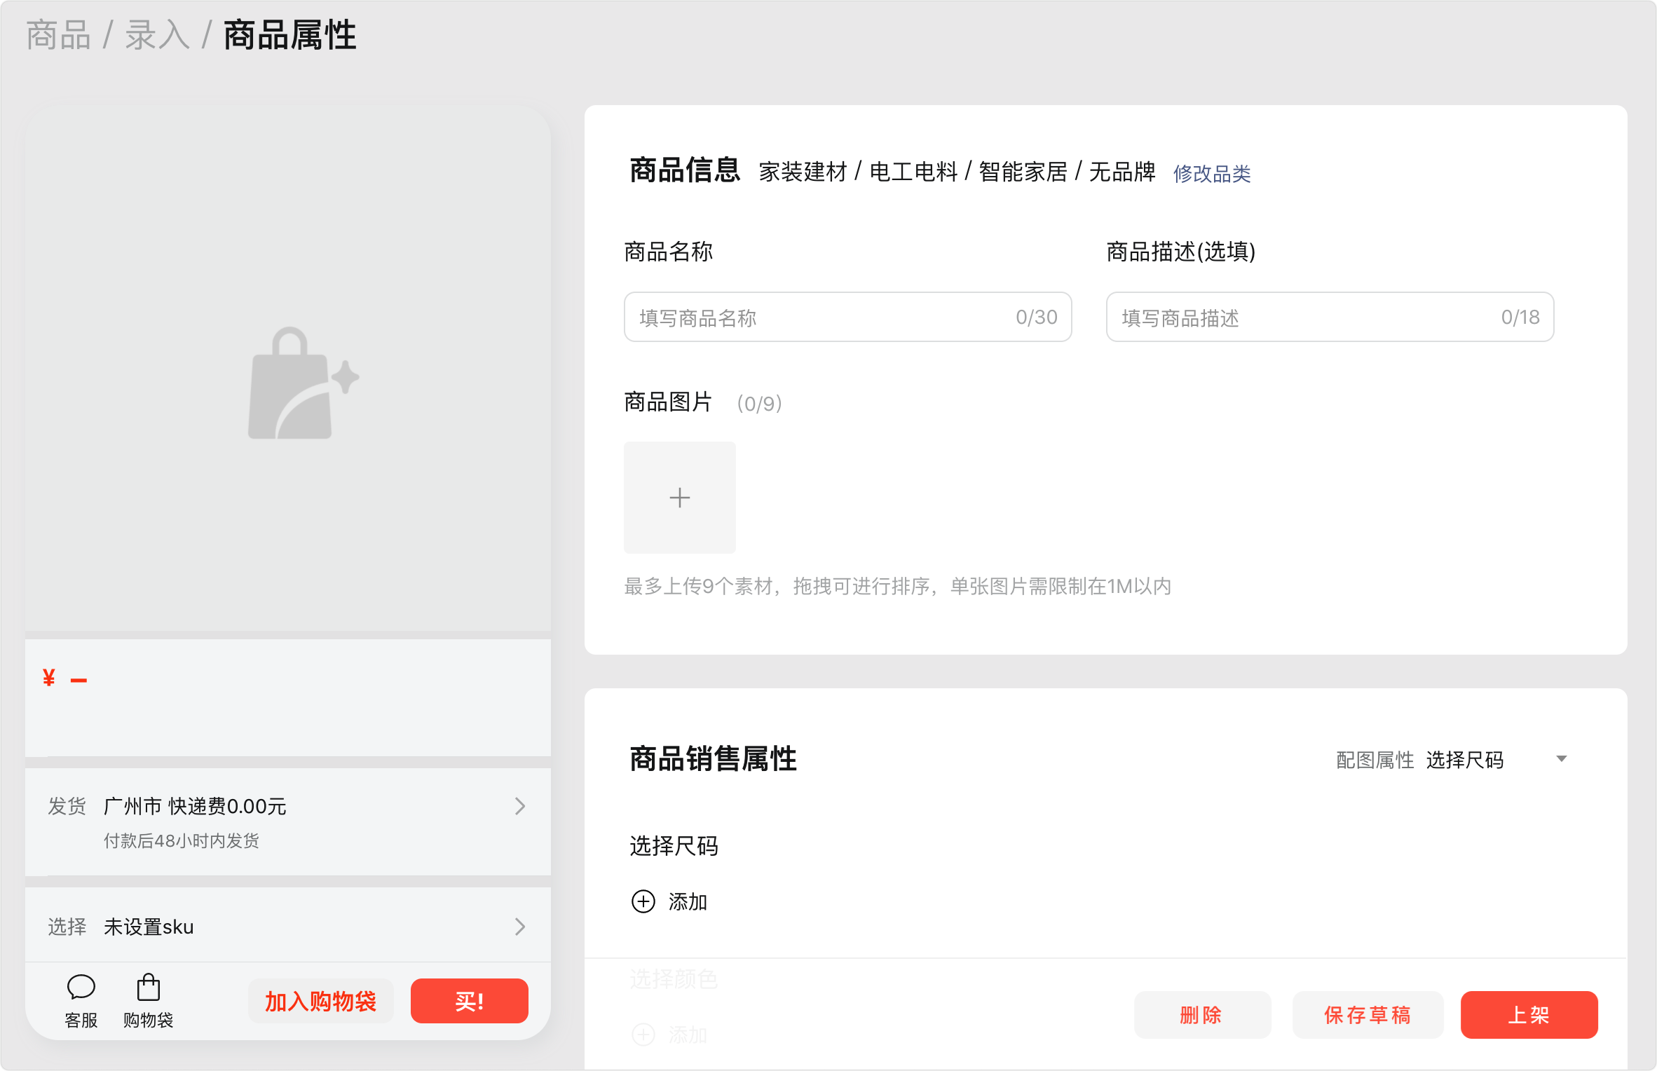Click 录入 in the breadcrumb
This screenshot has width=1657, height=1071.
tap(156, 34)
